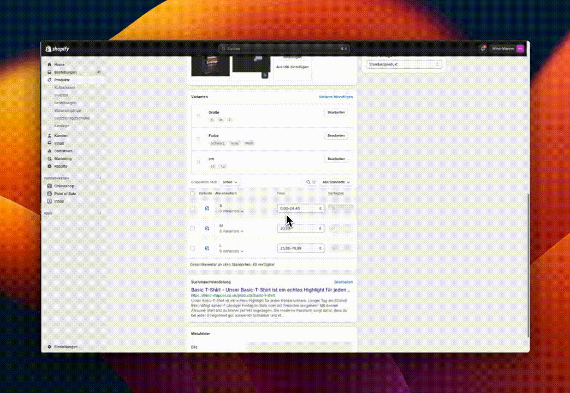Expand the 6 Varianten under size M
This screenshot has width=570, height=393.
pos(231,231)
